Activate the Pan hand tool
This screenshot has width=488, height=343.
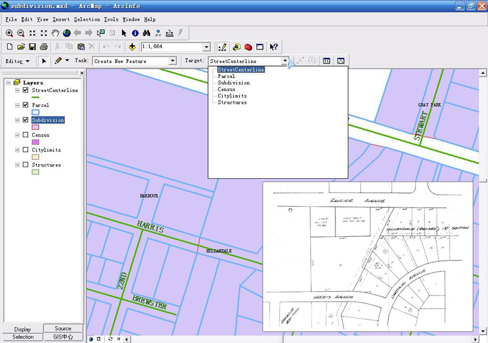coord(56,33)
